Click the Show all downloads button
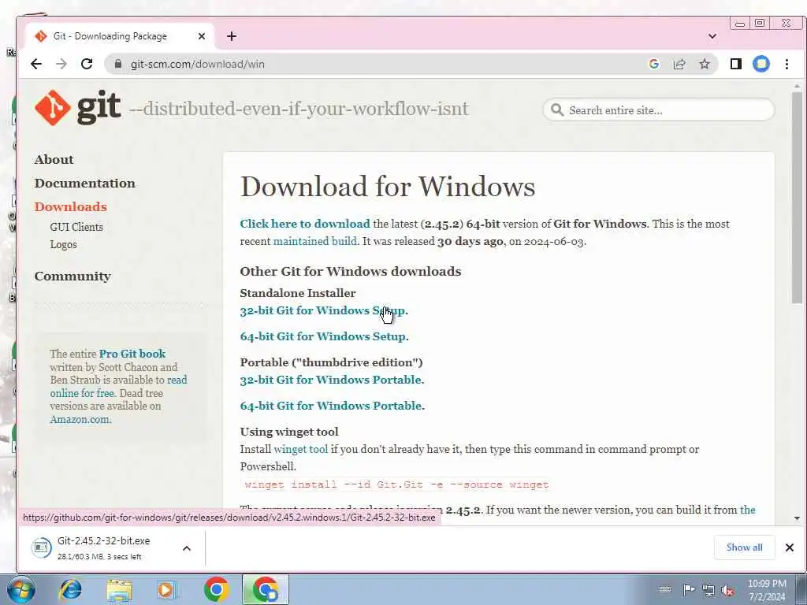Viewport: 807px width, 605px height. (744, 547)
